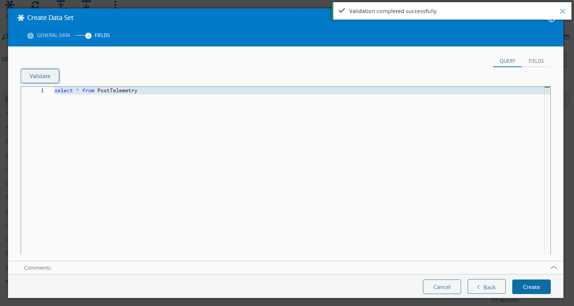Click 'Validation completed successfully' message text
The height and width of the screenshot is (306, 574).
pyautogui.click(x=393, y=11)
